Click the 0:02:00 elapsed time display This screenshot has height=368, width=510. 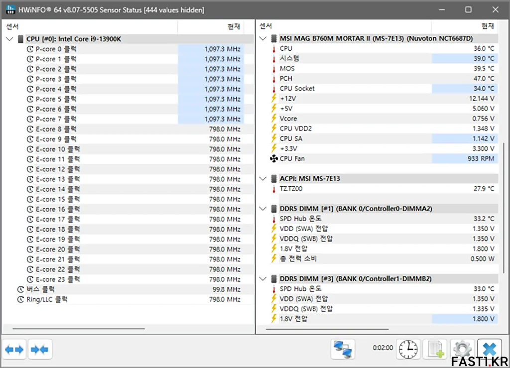coord(383,348)
